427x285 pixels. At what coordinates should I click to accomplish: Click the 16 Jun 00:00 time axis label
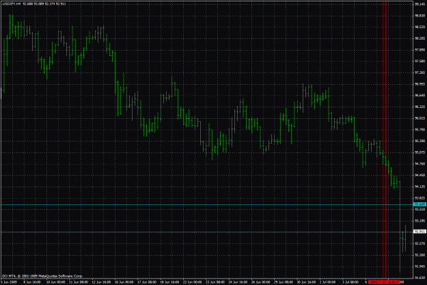coord(124,282)
